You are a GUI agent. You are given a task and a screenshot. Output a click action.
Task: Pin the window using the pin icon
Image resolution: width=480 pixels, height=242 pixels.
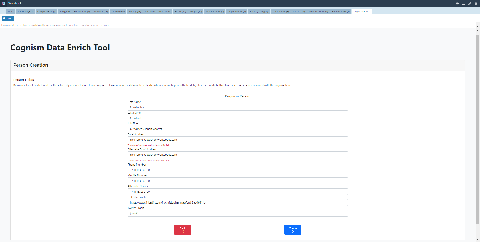[458, 3]
